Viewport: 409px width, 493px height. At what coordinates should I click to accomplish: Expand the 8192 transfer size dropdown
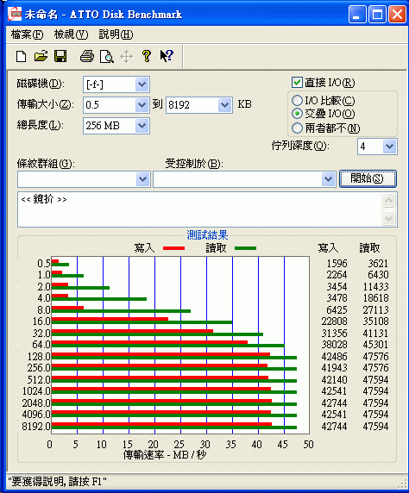click(x=225, y=105)
